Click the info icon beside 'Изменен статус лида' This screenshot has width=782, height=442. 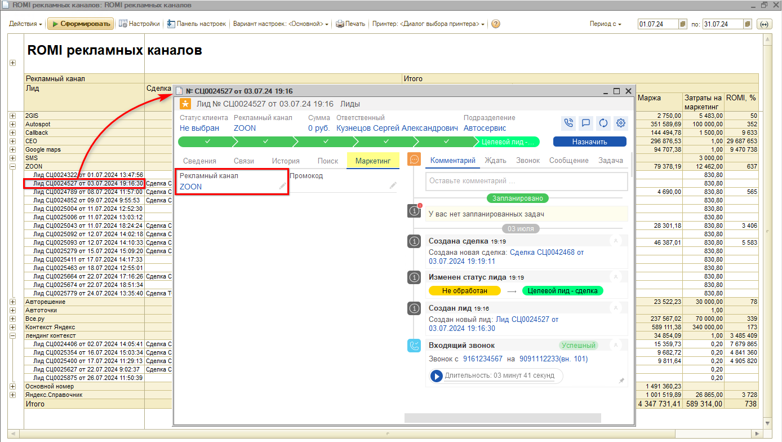click(x=414, y=277)
